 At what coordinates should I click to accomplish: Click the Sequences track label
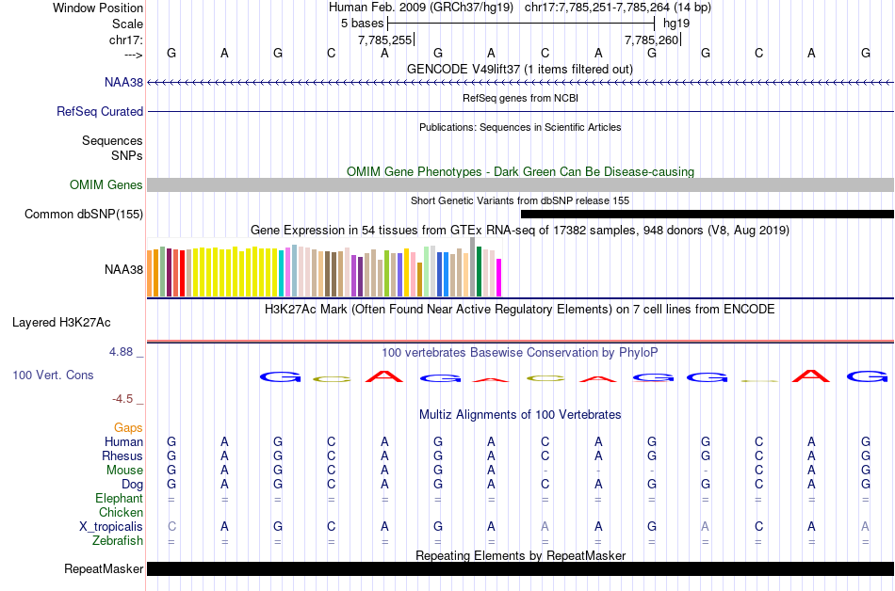click(112, 141)
